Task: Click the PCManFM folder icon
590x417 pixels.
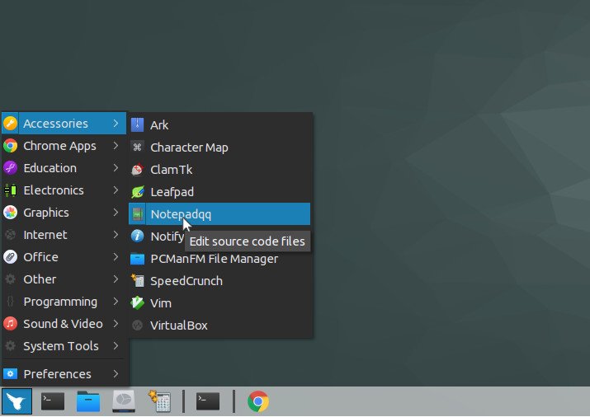Action: 137,259
